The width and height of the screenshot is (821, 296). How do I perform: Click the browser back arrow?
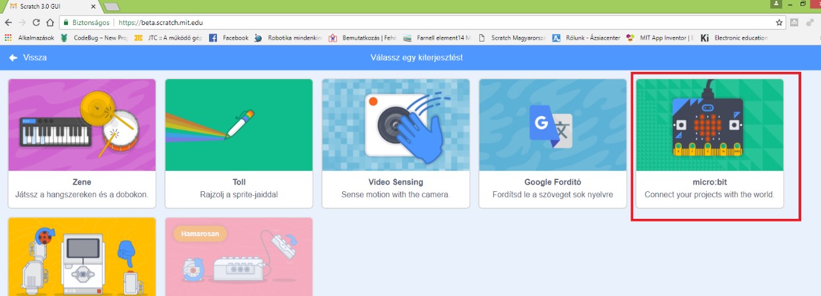tap(8, 22)
